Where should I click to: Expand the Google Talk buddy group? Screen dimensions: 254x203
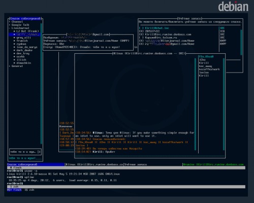(10, 25)
